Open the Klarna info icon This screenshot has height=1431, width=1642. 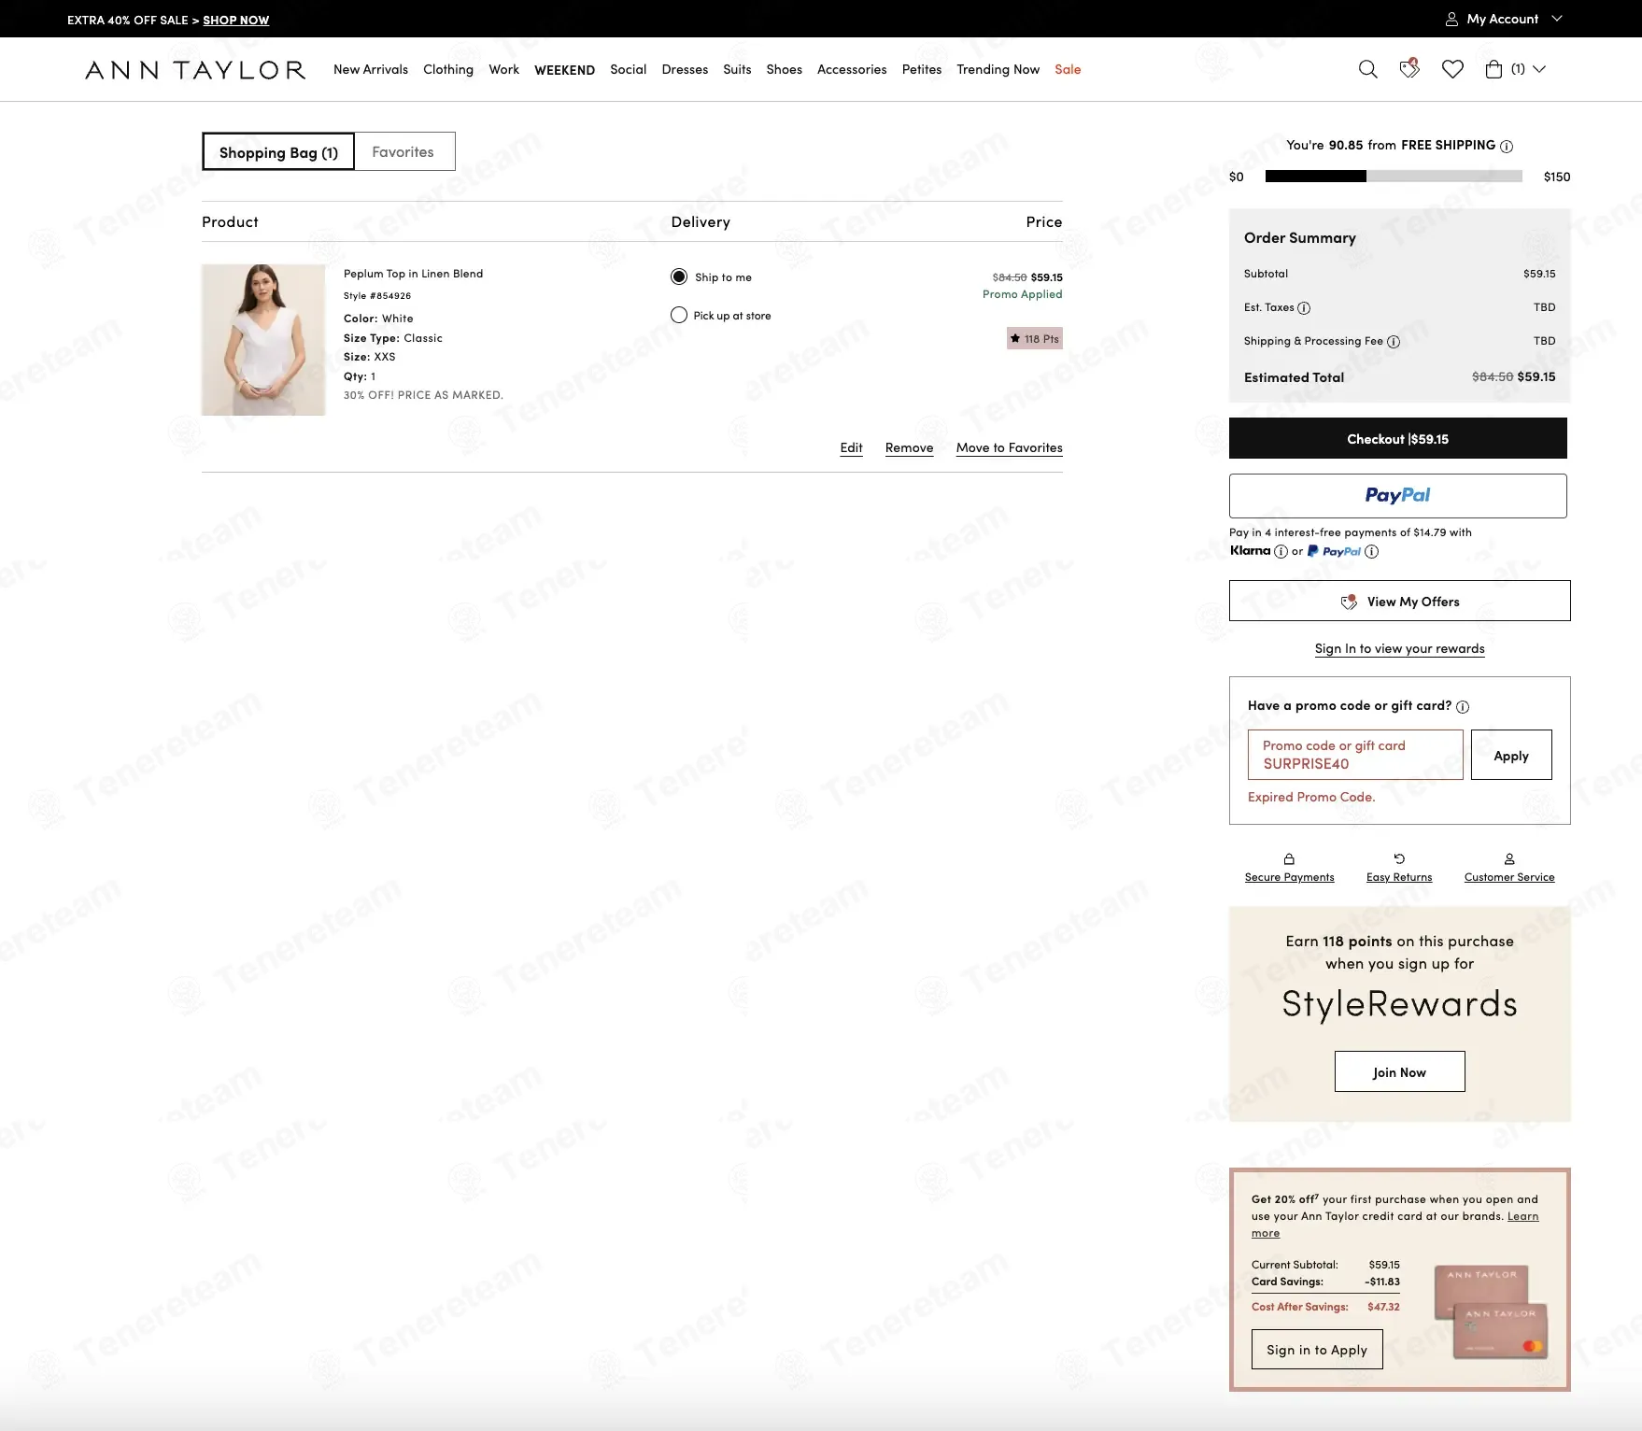[x=1281, y=551]
